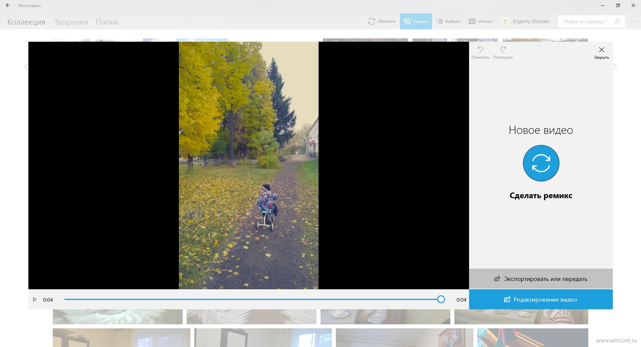
Task: Click Сделать ремикс label
Action: [541, 196]
